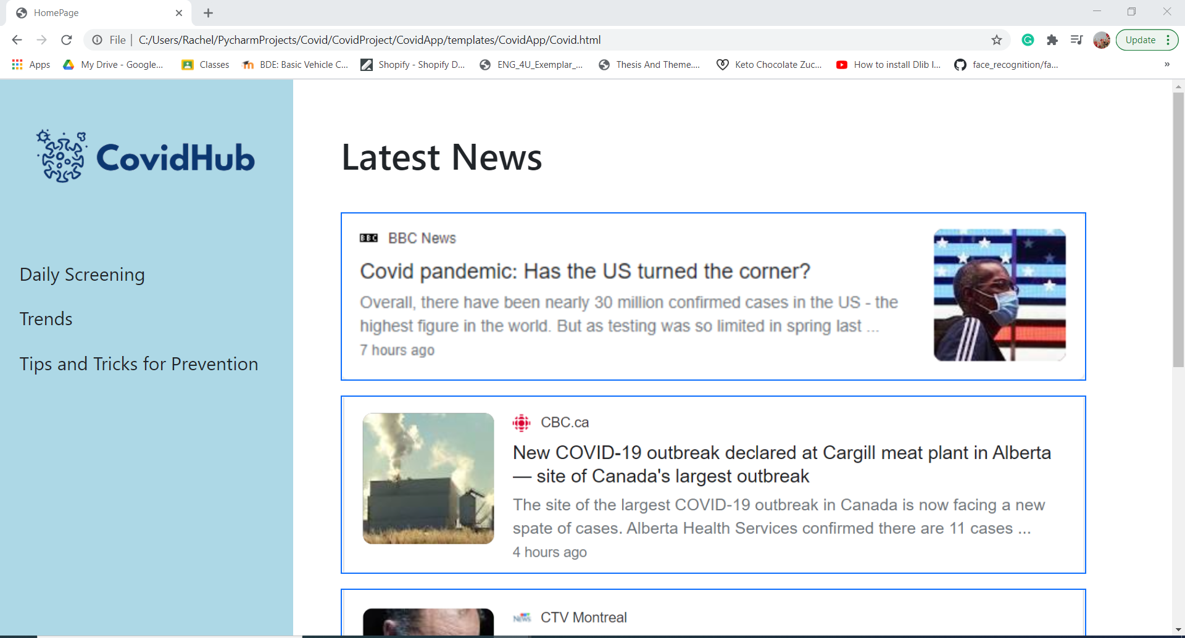Open Tips and Tricks for Prevention

point(139,364)
